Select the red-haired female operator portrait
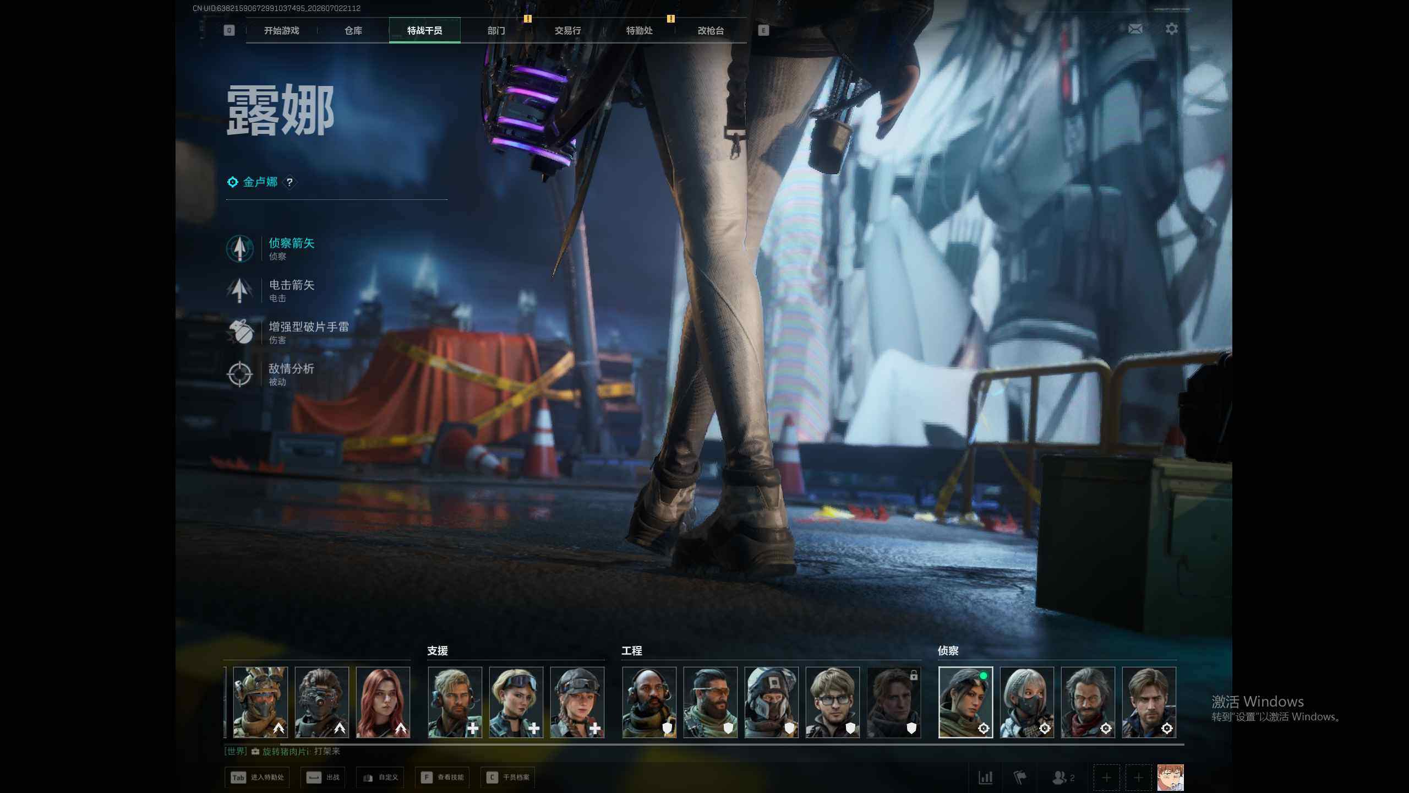 pyautogui.click(x=383, y=702)
